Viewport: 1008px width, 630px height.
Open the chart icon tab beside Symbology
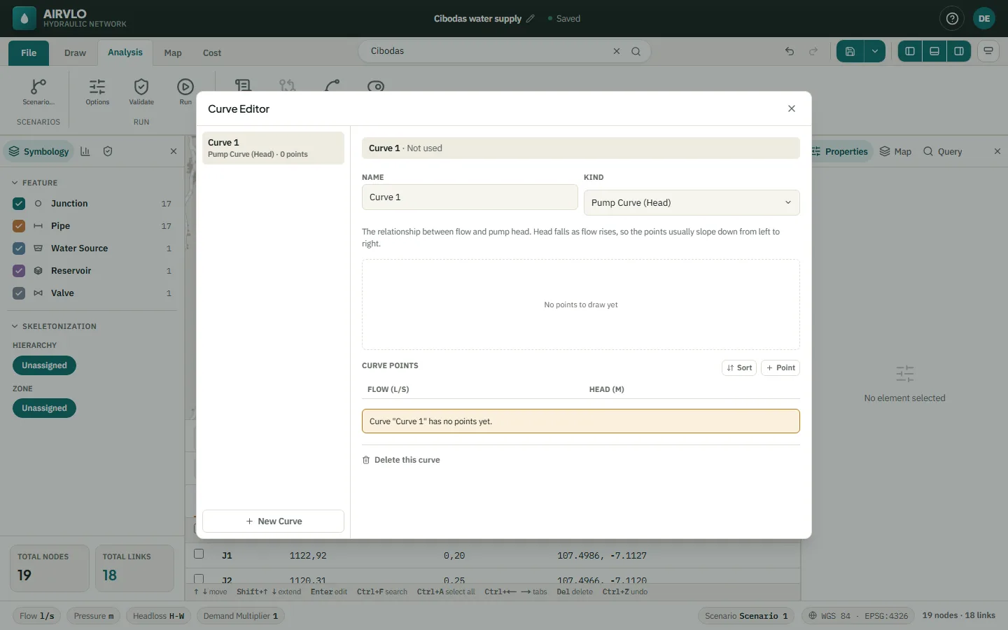[85, 151]
